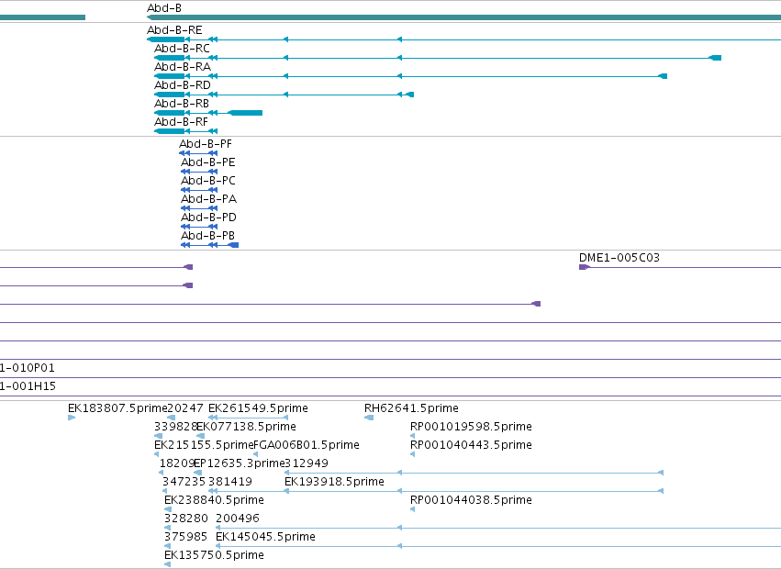
Task: Select the arrow glyph under EK183807.5prime
Action: pyautogui.click(x=72, y=418)
